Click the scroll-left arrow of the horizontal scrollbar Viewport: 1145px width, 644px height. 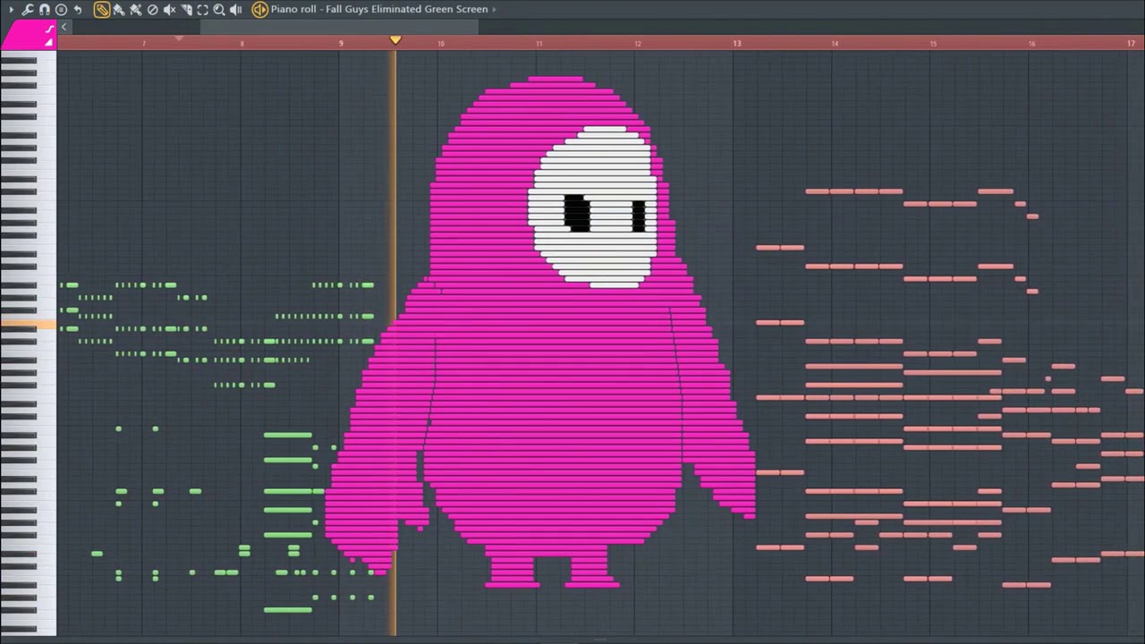tap(64, 27)
